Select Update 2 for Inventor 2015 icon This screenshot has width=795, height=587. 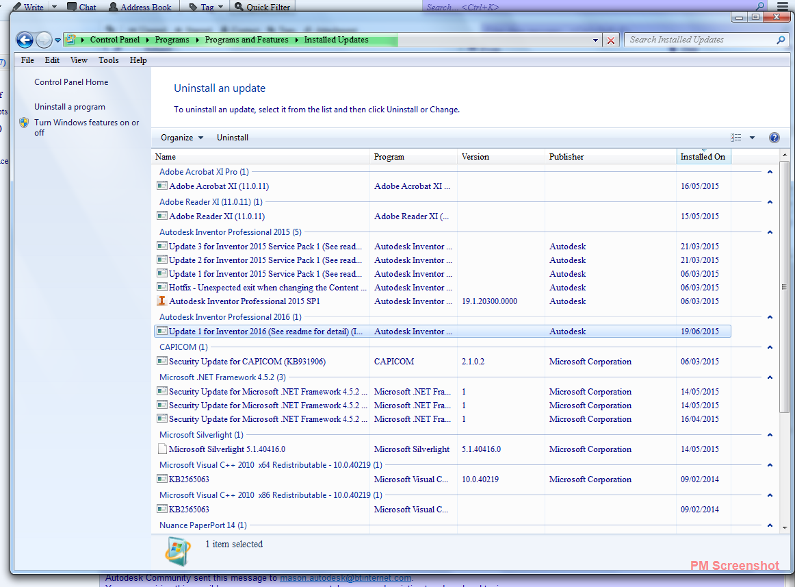click(161, 260)
